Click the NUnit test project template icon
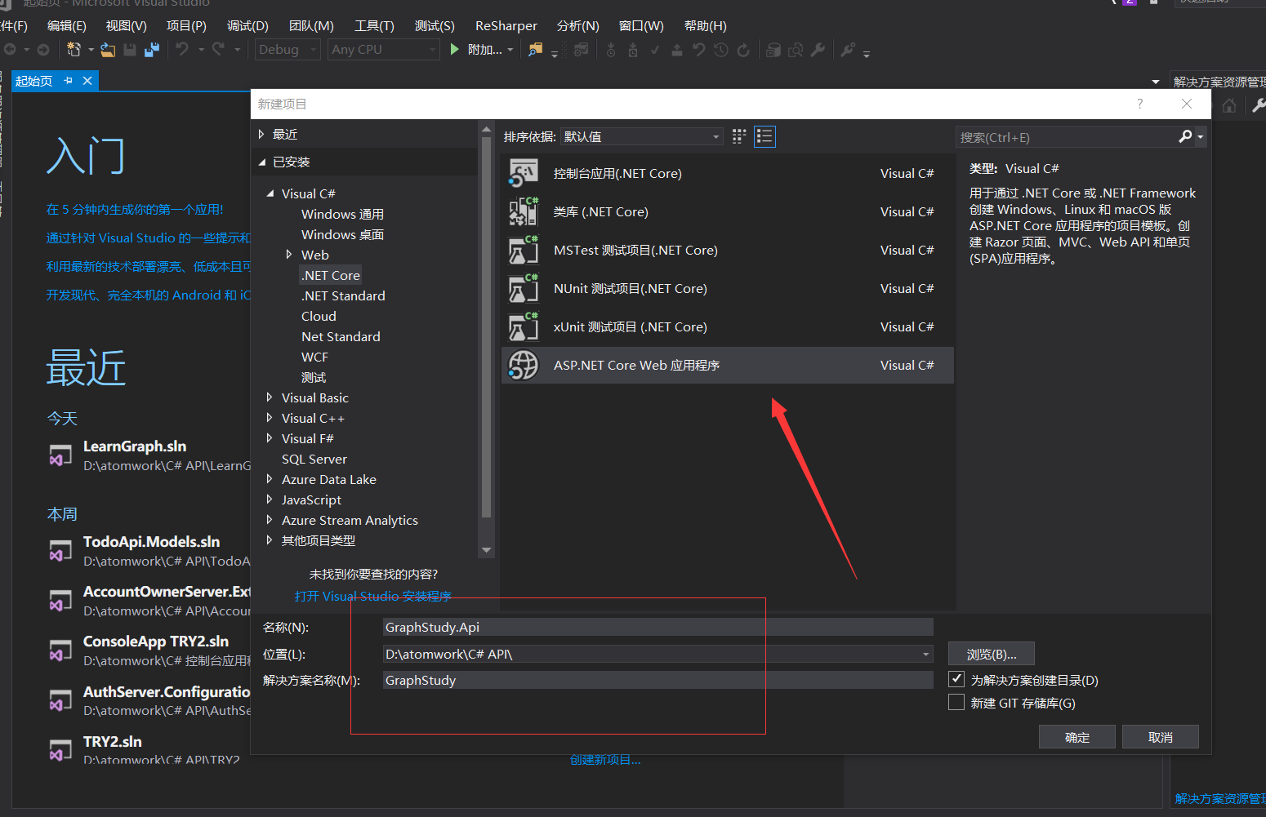 523,288
